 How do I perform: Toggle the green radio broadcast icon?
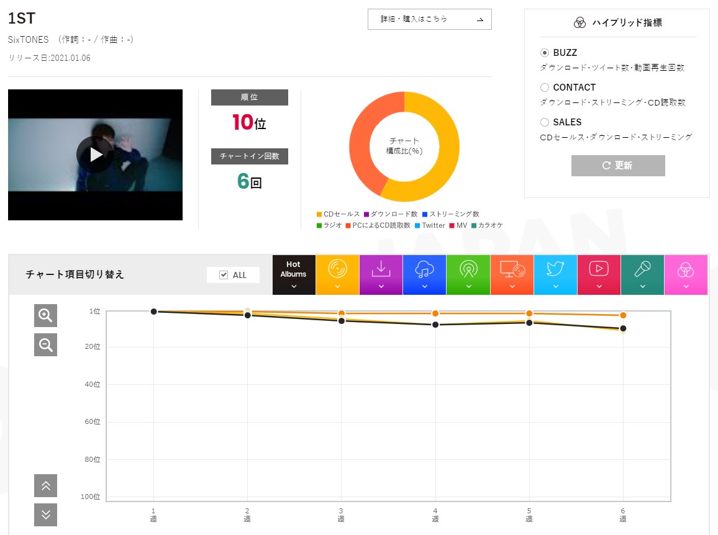(468, 269)
